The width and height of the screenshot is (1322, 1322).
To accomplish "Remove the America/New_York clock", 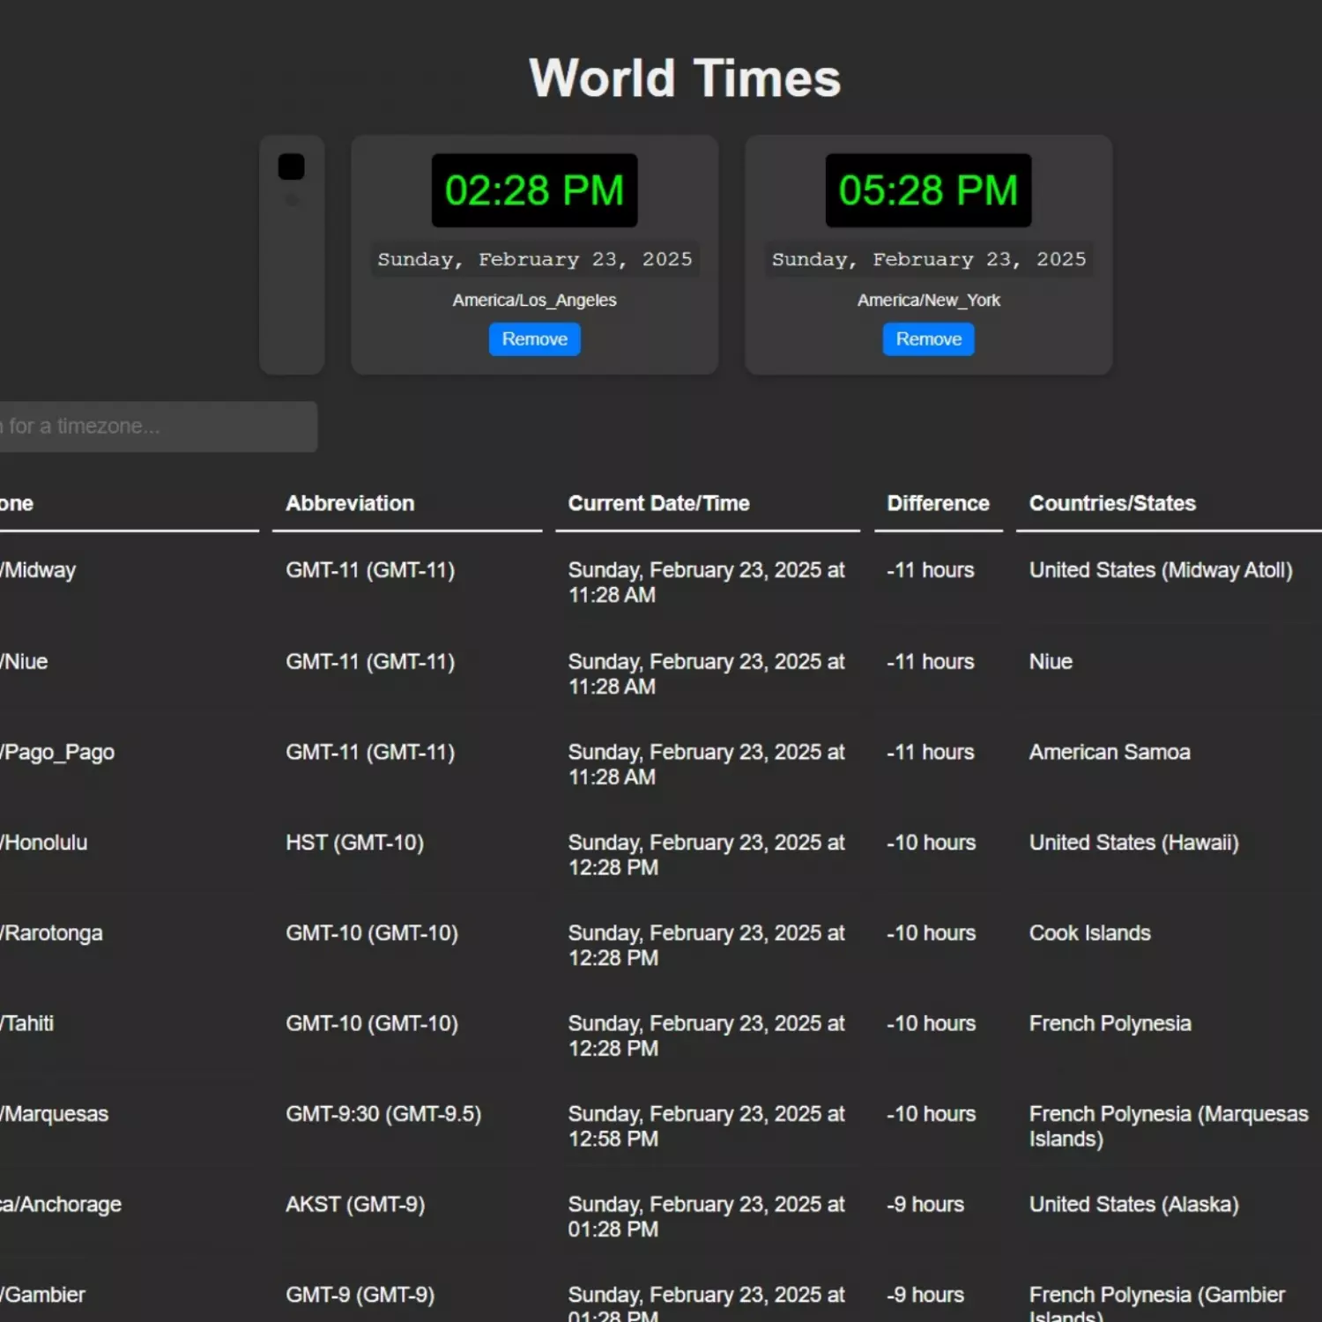I will (x=928, y=339).
